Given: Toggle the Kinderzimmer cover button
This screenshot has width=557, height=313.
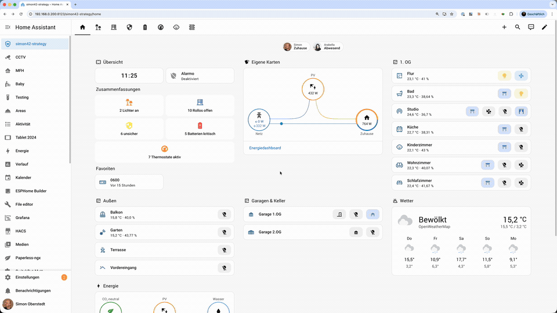Looking at the screenshot, I should [x=504, y=147].
